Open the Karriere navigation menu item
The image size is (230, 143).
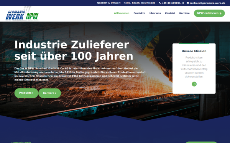pos(184,13)
